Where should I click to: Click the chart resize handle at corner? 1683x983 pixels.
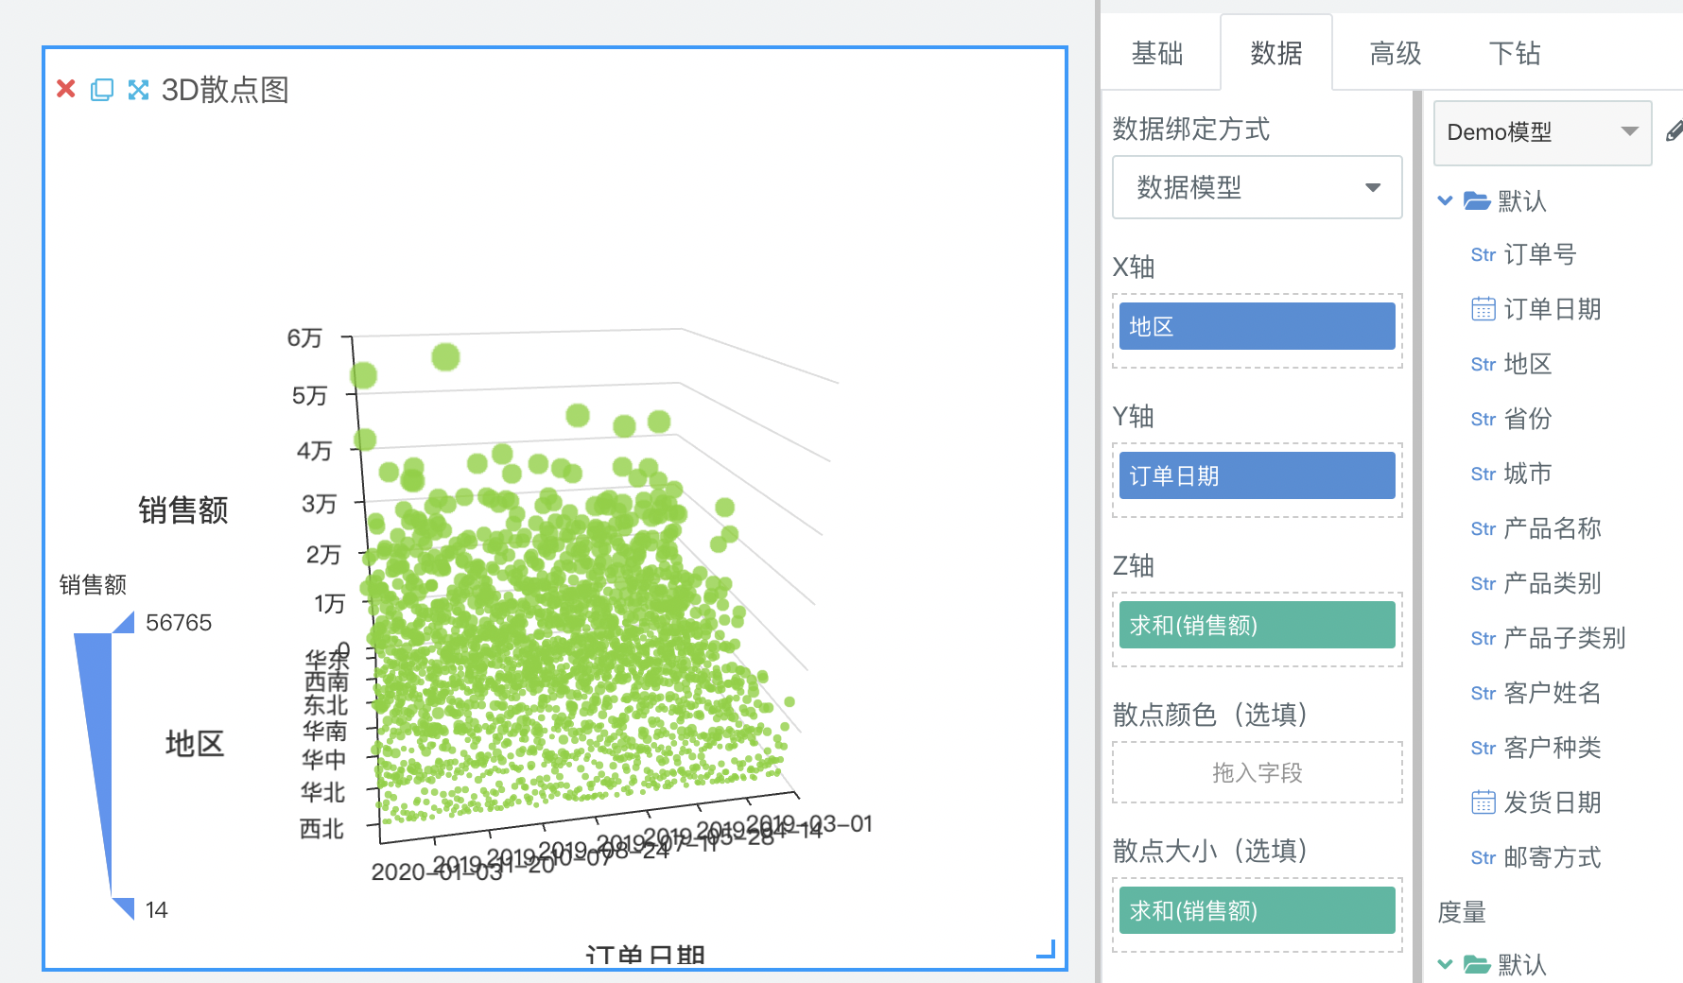(1046, 949)
